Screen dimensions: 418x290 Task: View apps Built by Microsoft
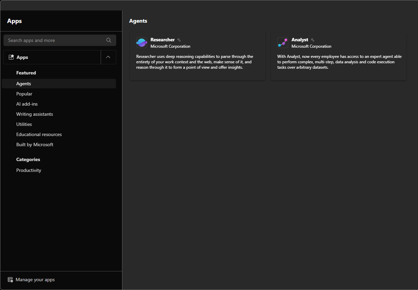coord(35,144)
